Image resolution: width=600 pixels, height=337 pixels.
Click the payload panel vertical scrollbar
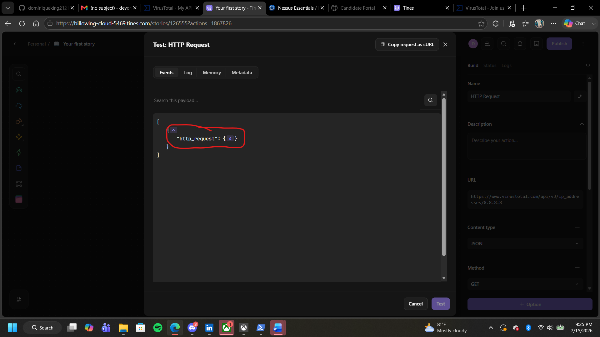click(444, 177)
